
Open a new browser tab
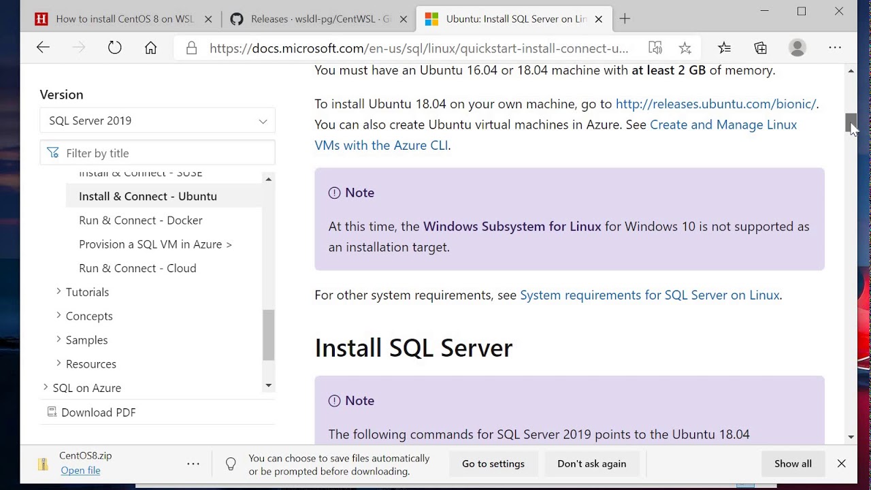pos(625,19)
